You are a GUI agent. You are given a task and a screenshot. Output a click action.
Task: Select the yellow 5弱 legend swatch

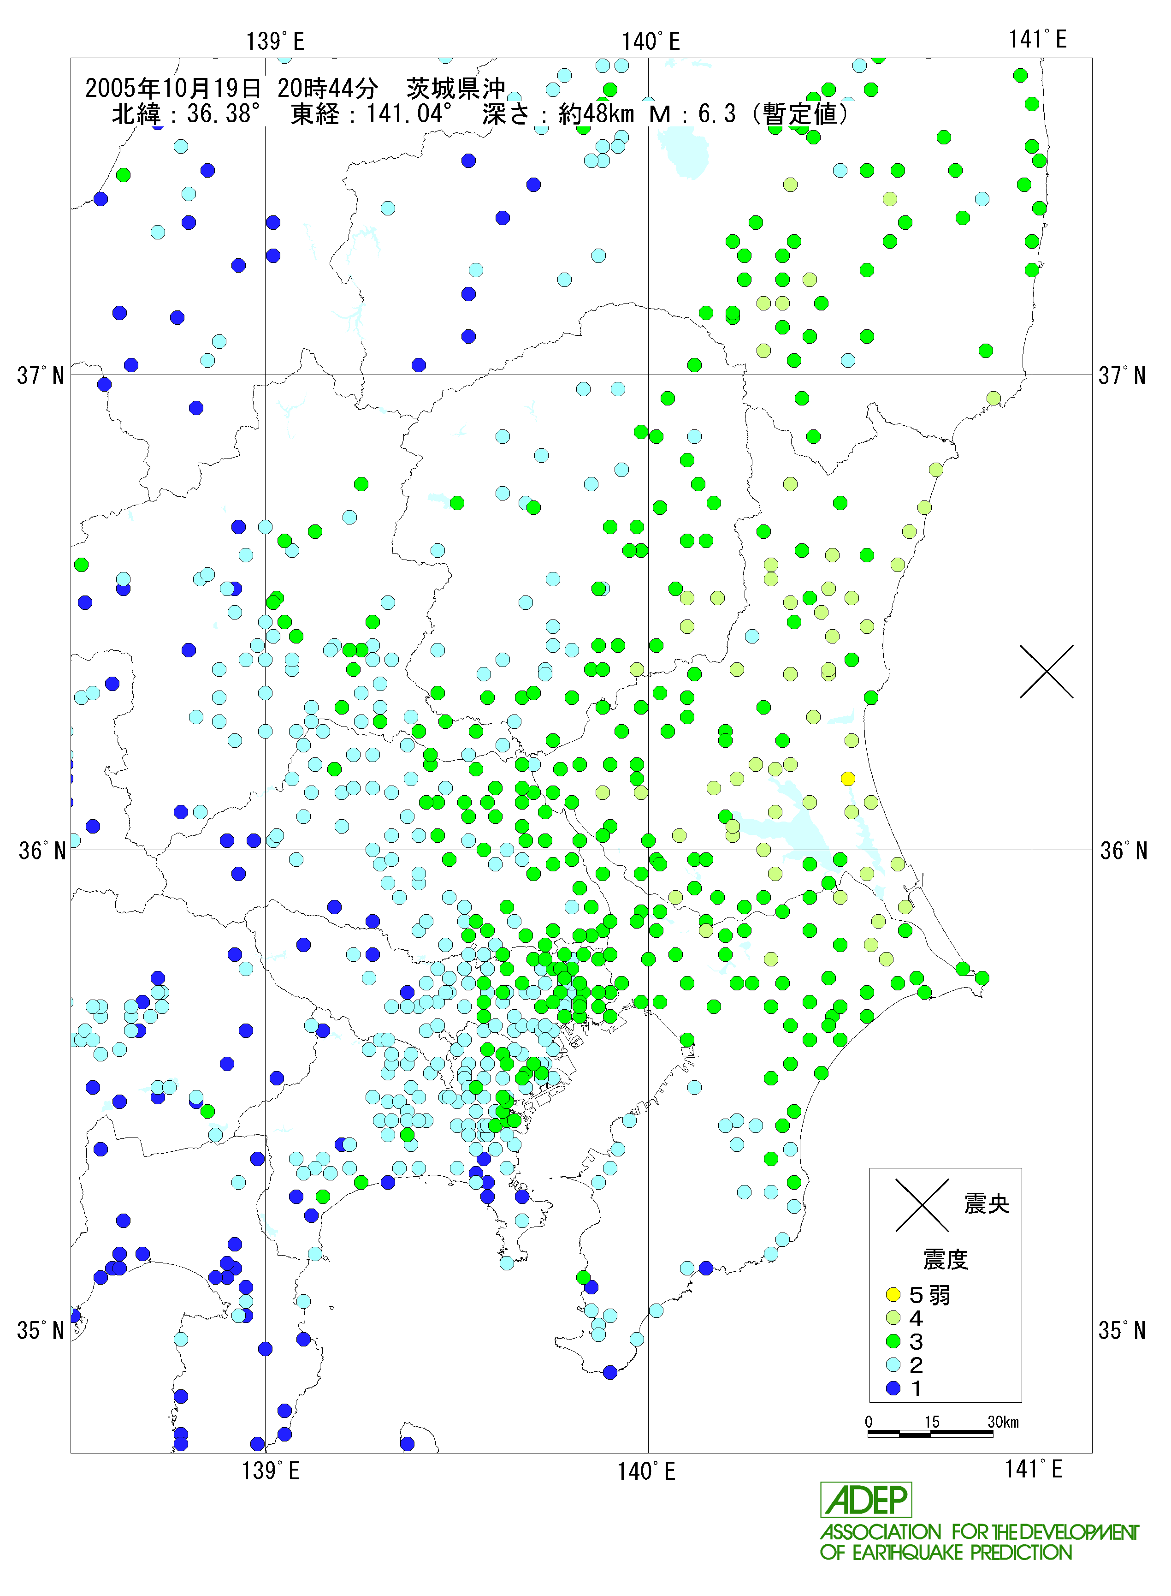tap(893, 1295)
